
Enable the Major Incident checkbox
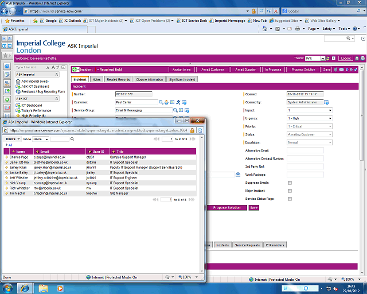(290, 190)
